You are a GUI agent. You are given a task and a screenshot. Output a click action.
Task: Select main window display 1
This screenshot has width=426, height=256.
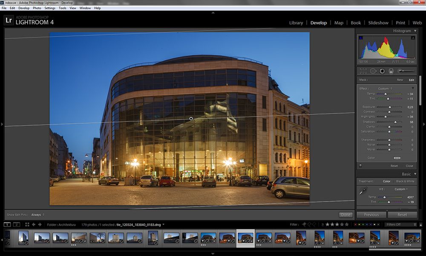pyautogui.click(x=7, y=225)
